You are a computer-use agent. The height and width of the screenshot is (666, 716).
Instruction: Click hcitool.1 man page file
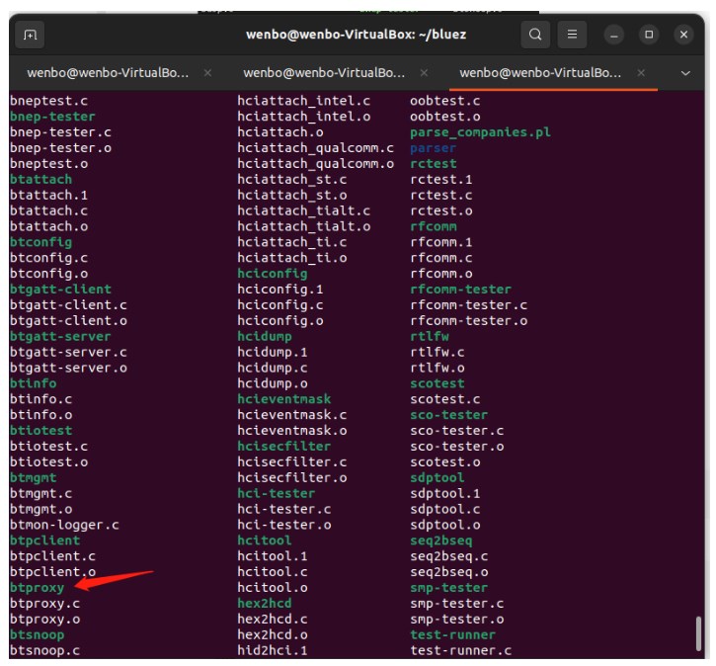273,556
